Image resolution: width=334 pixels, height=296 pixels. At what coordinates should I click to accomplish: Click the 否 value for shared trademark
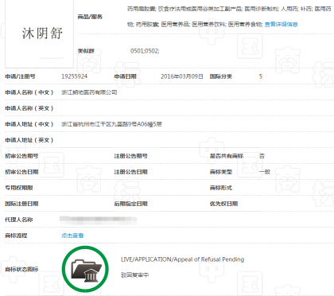coord(262,156)
